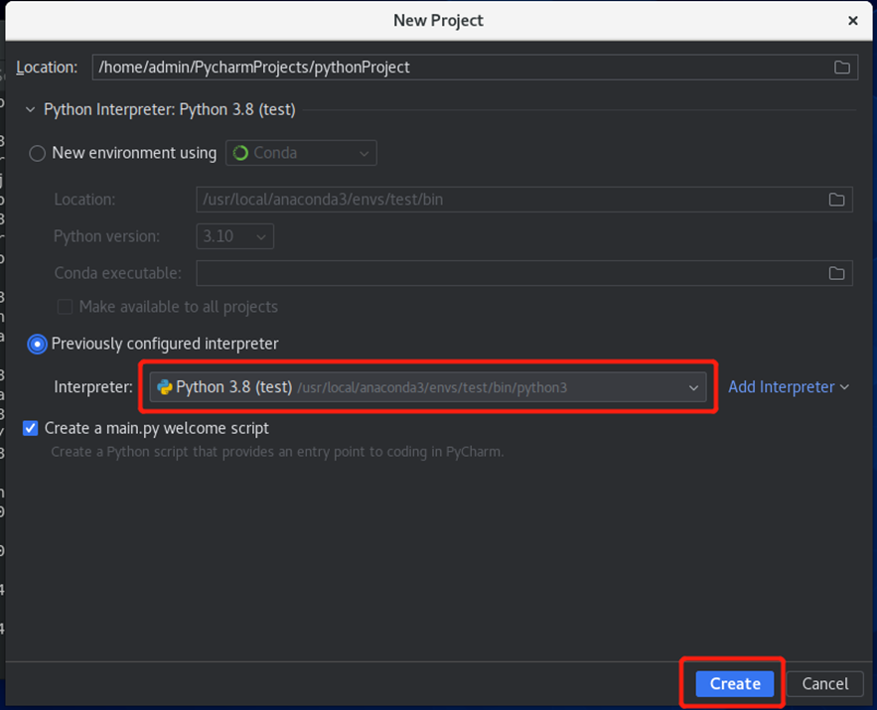The width and height of the screenshot is (877, 710).
Task: Collapse the Python Interpreter section
Action: point(30,109)
